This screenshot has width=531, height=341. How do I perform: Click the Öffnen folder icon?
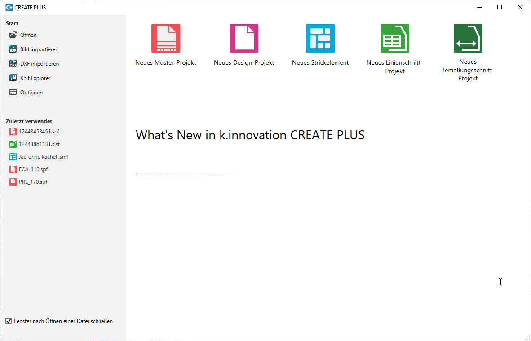point(13,35)
